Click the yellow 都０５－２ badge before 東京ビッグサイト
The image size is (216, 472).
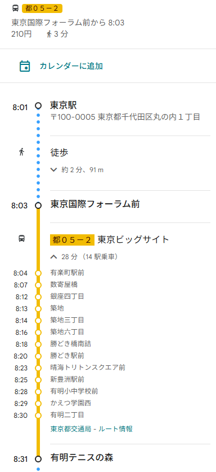point(72,240)
